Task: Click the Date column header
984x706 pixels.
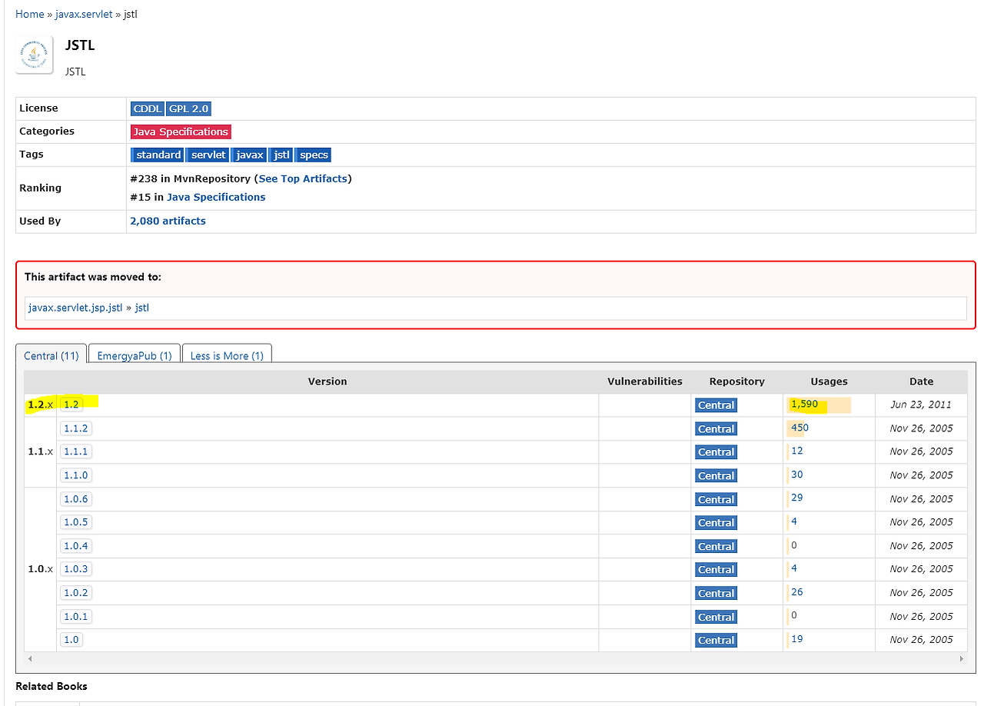Action: [x=921, y=381]
